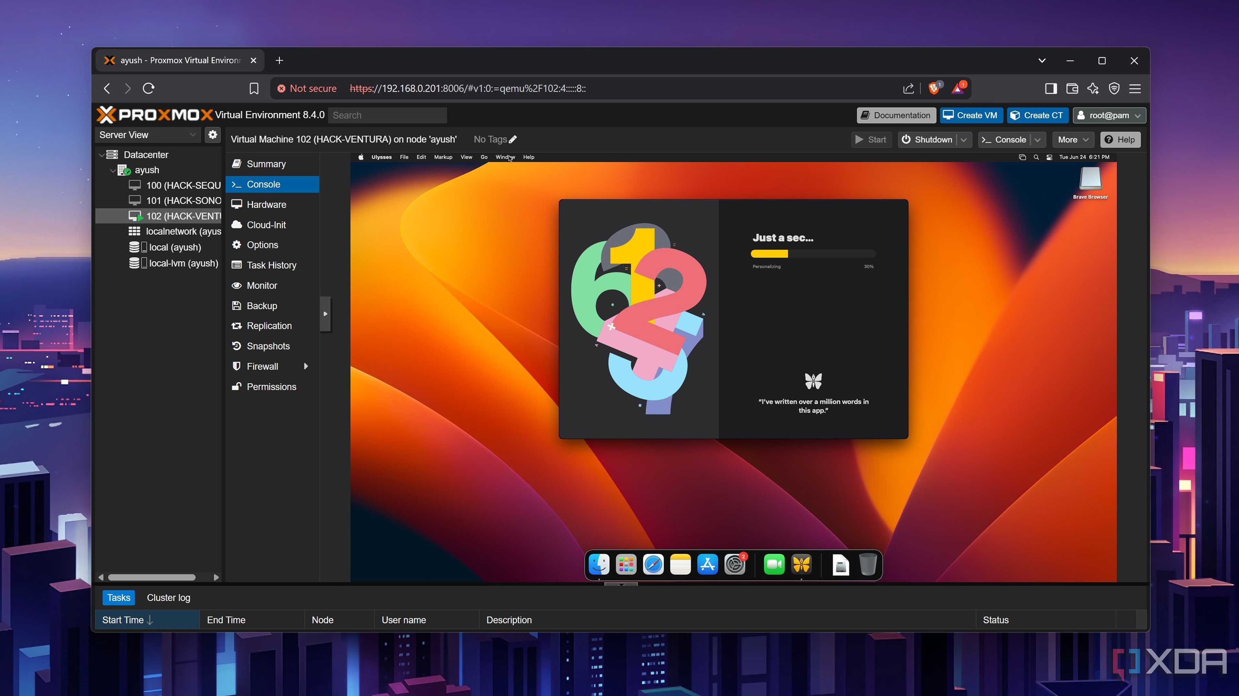Screen dimensions: 1239x696
Task: Open Finder in the macOS dock
Action: pos(599,565)
